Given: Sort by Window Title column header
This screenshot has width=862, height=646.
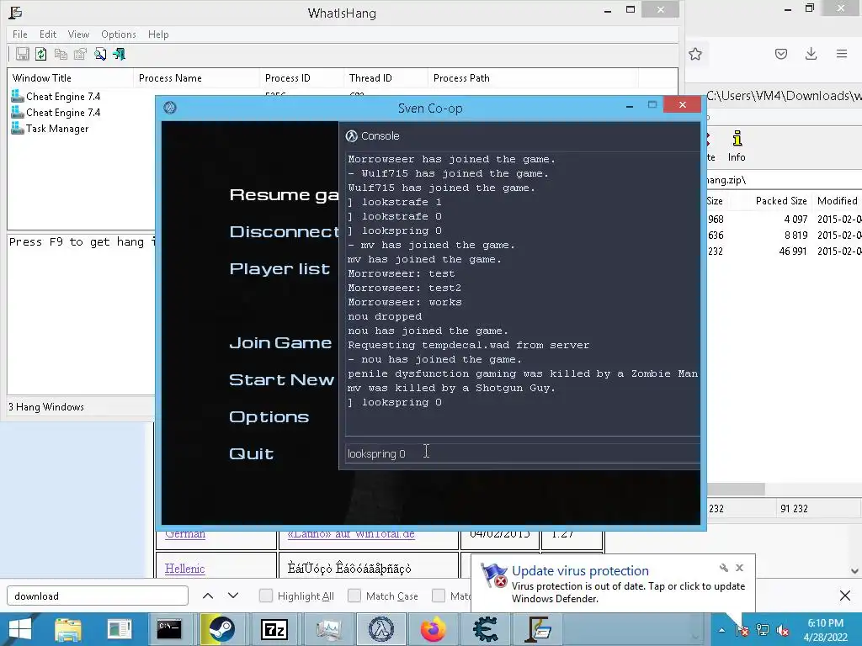Looking at the screenshot, I should point(71,78).
